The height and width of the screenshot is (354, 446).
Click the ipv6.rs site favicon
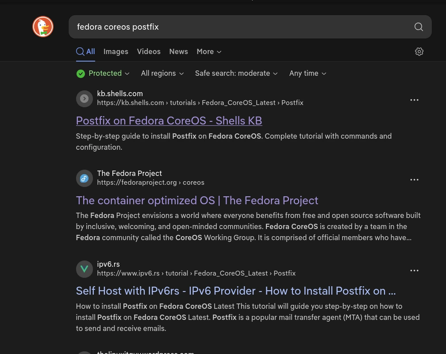84,269
